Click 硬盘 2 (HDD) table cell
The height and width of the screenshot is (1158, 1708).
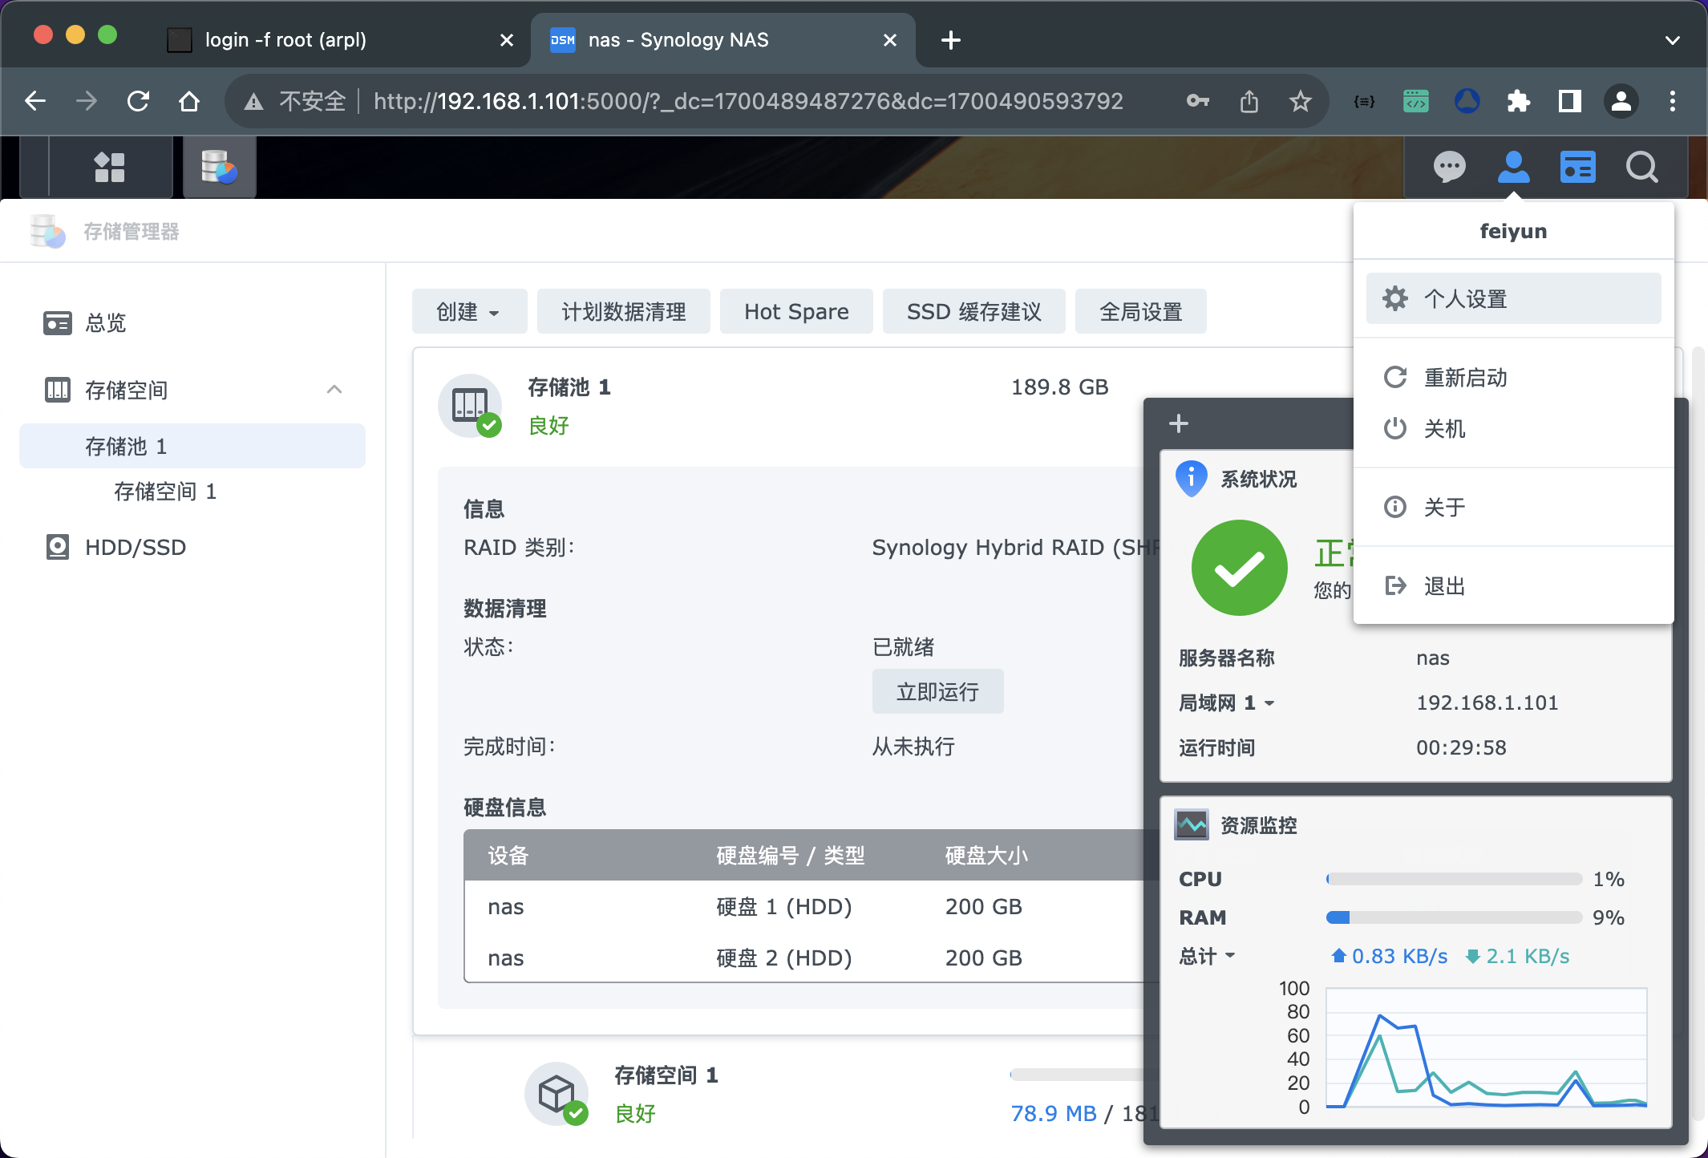click(x=783, y=958)
